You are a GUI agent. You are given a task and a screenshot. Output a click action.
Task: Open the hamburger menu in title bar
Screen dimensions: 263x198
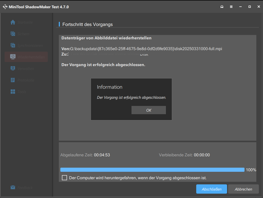pos(231,7)
